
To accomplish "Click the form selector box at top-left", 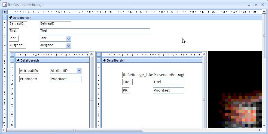I will 5,12.
